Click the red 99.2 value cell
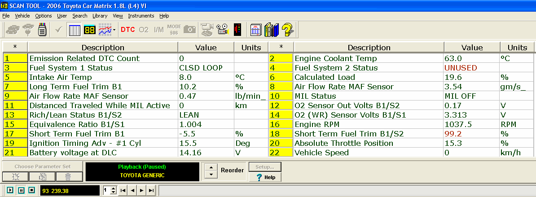Viewport: 536px width, 197px height. [x=472, y=134]
